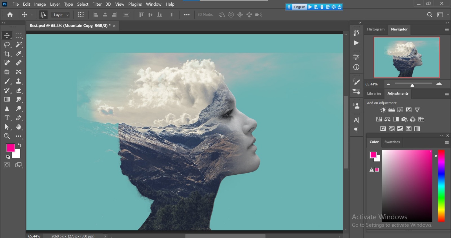The width and height of the screenshot is (451, 238).
Task: Select the Crop tool
Action: [7, 54]
